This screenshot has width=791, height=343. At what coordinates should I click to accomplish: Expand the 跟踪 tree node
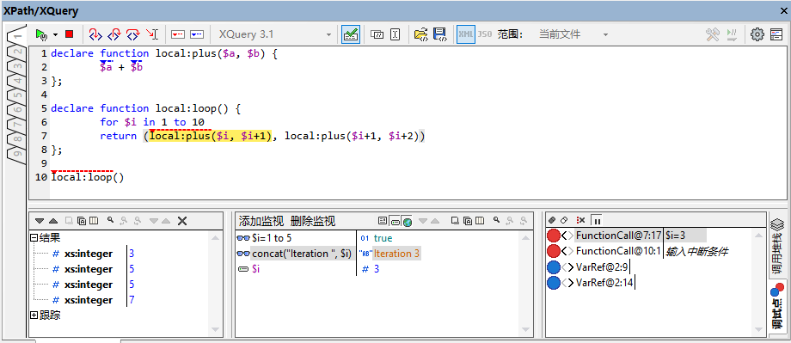click(34, 315)
